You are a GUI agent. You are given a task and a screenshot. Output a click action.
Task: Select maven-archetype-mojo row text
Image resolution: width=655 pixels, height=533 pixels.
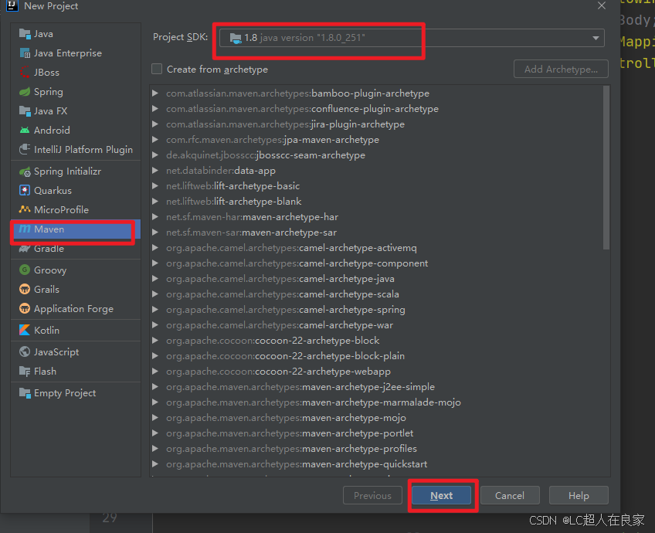[x=286, y=418]
